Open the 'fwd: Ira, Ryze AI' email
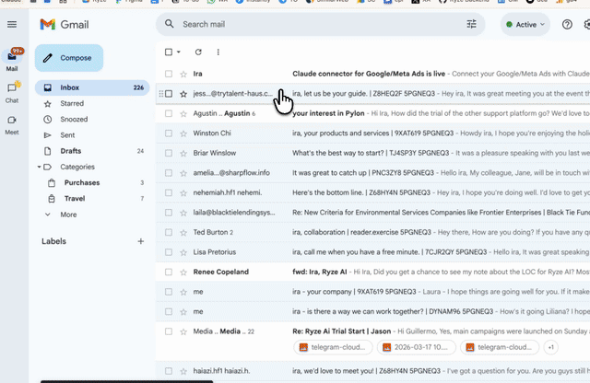590x383 pixels. (372, 272)
